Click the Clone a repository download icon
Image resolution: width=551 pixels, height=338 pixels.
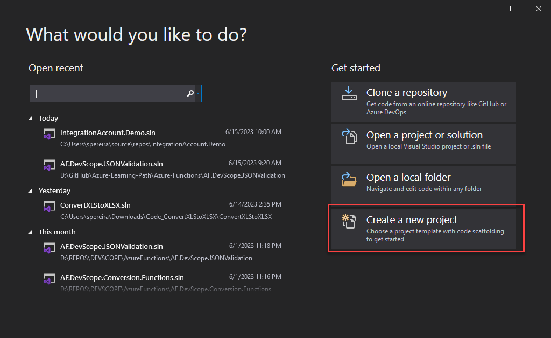(349, 94)
